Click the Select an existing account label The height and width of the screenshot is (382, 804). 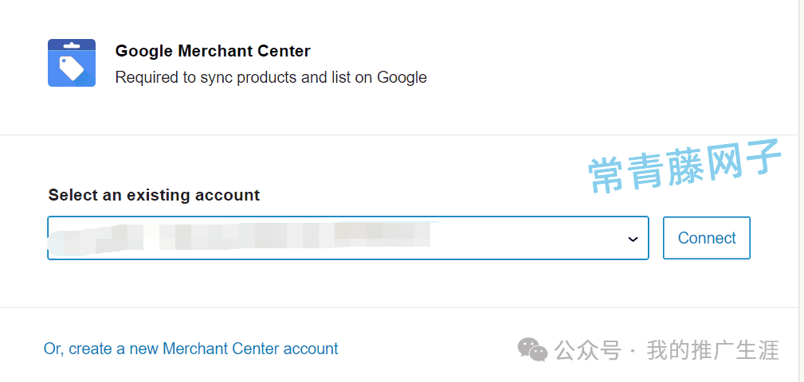154,195
